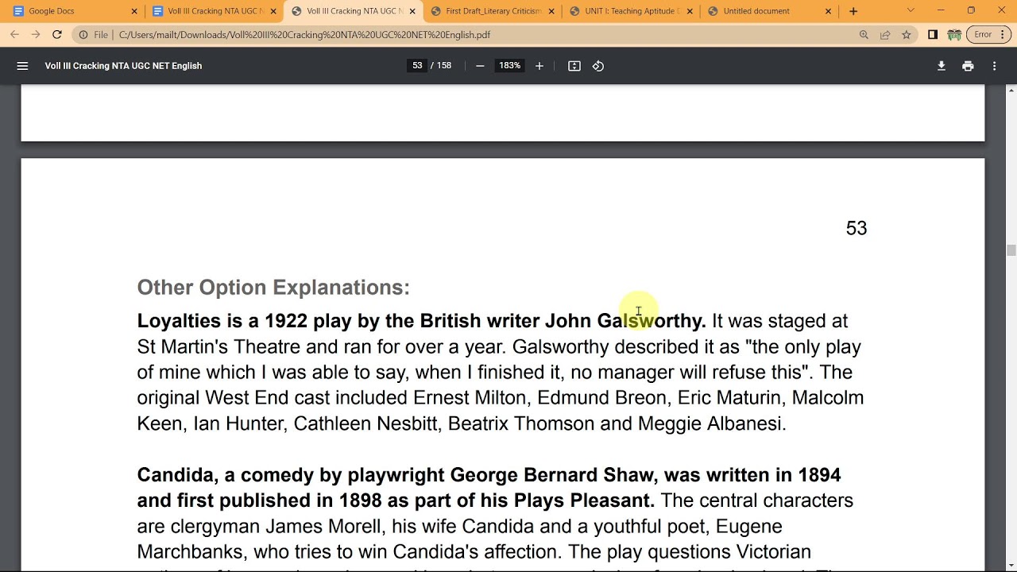Go back in browser history
The image size is (1017, 572).
click(x=14, y=35)
